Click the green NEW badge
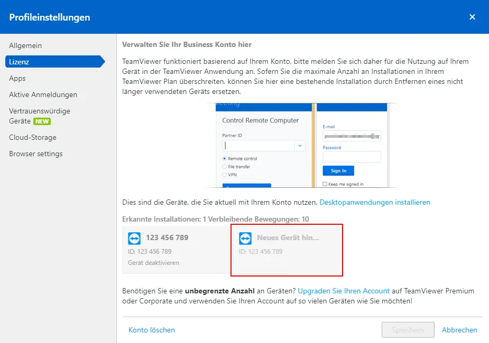The width and height of the screenshot is (489, 343). tap(42, 121)
